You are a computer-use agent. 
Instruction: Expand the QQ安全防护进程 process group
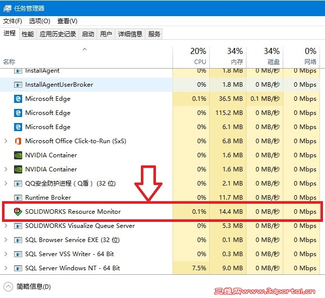[6, 184]
